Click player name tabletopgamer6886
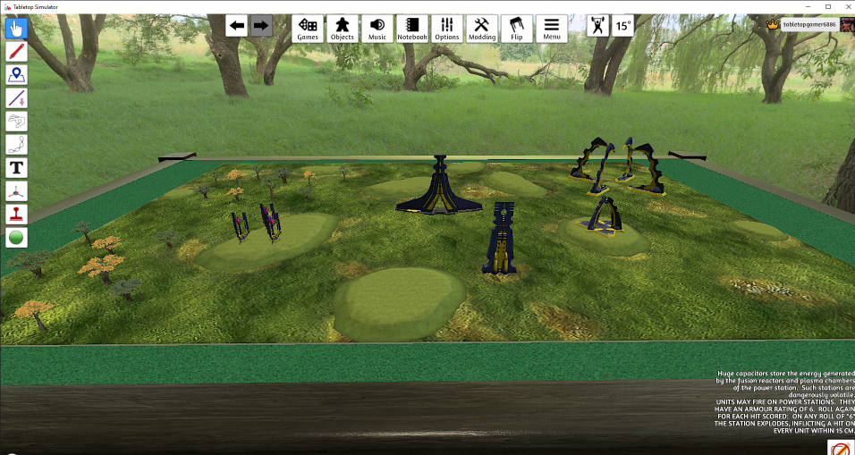This screenshot has height=455, width=855. click(x=809, y=24)
